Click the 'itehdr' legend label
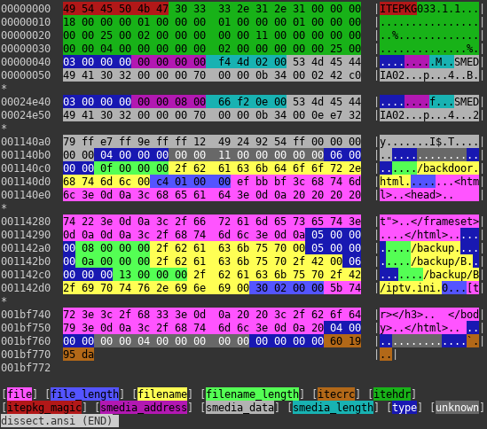 click(392, 394)
